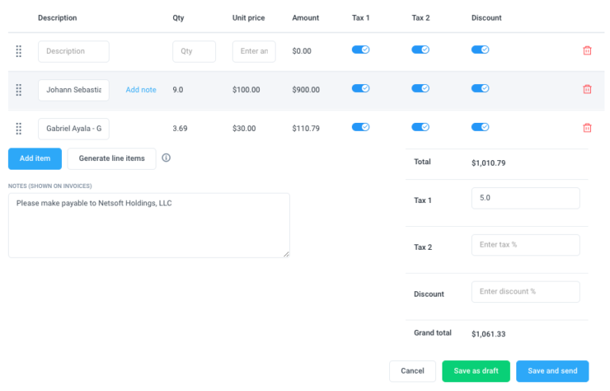Screen dimensions: 610x391
Task: Click Add note link
Action: 141,90
